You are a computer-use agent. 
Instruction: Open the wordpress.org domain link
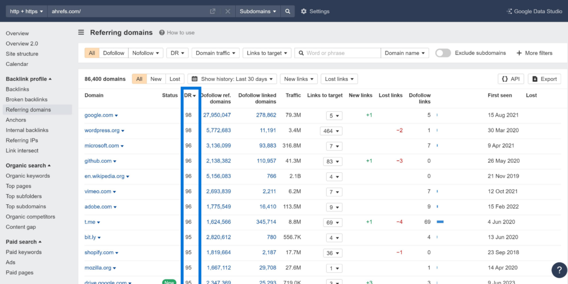coord(102,131)
